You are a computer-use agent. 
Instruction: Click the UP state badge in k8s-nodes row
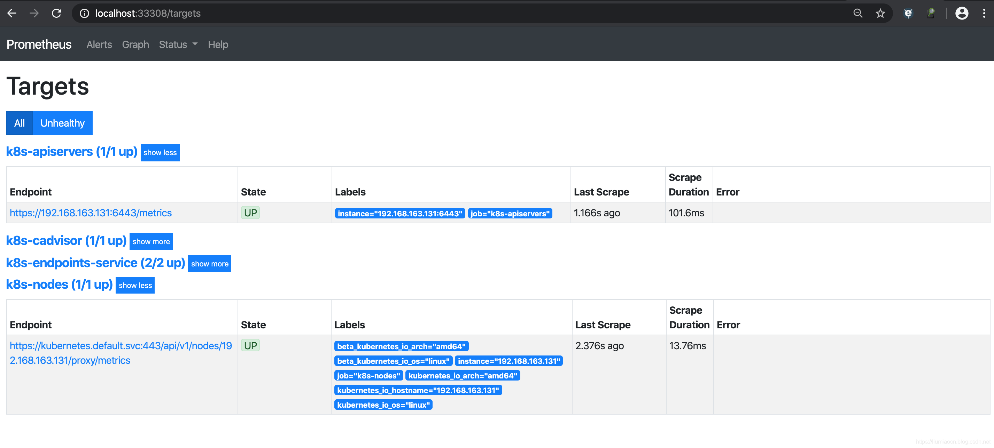point(250,345)
